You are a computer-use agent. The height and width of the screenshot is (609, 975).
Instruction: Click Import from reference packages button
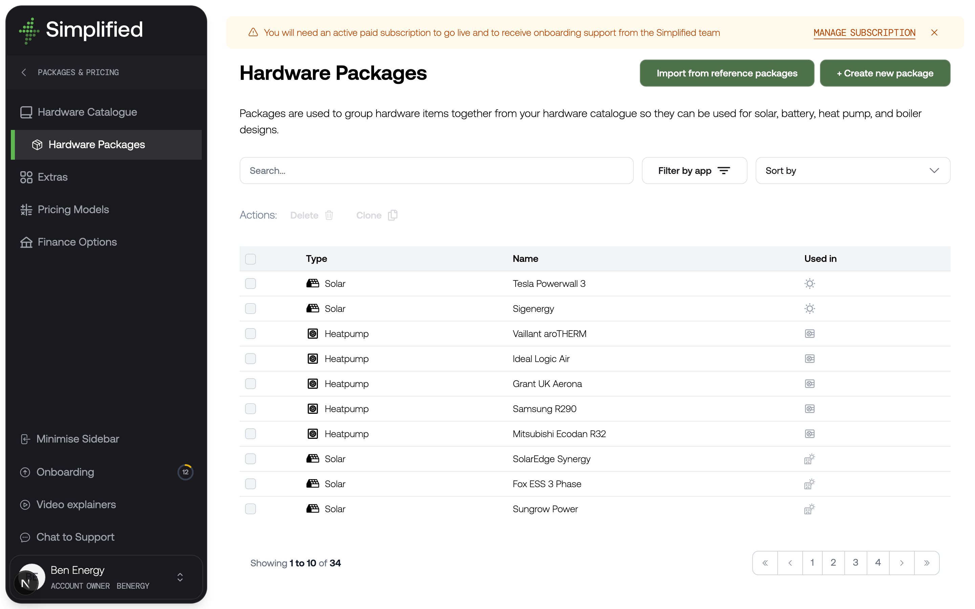tap(727, 73)
